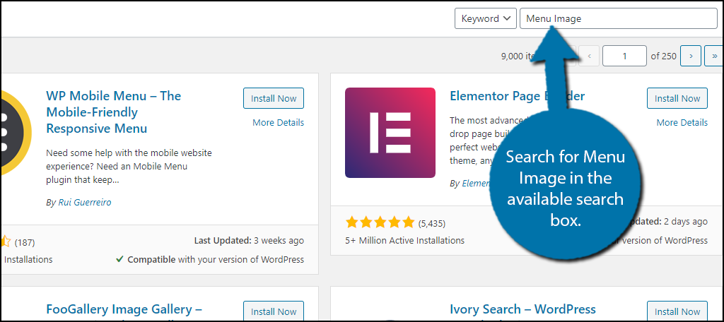Open the Ivory Search plugin title link
This screenshot has height=322, width=724.
tap(522, 309)
